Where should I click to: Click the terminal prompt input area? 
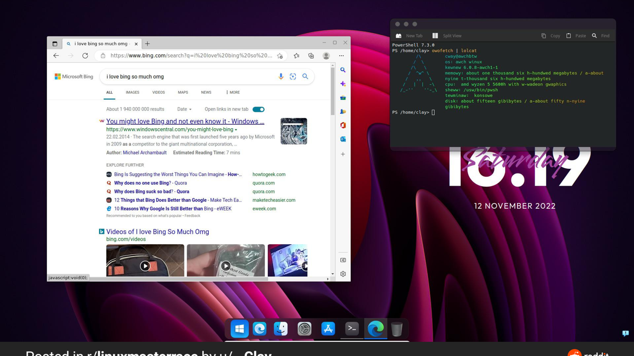click(x=433, y=112)
